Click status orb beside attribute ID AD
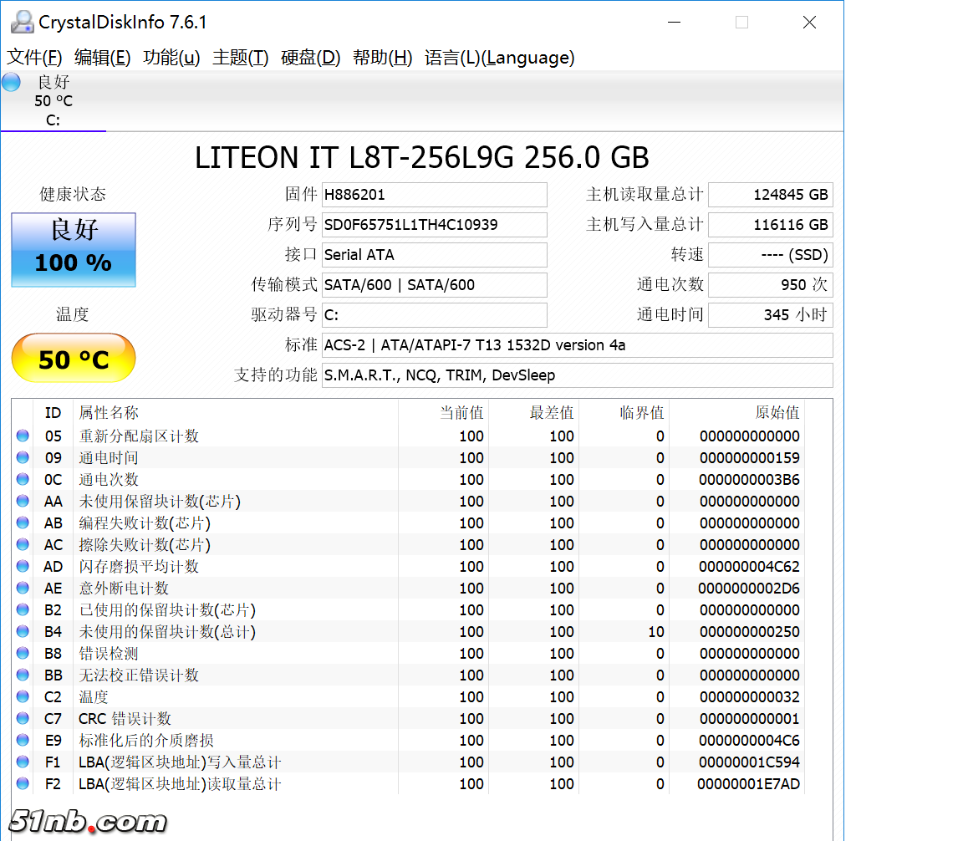The height and width of the screenshot is (841, 963). tap(23, 566)
